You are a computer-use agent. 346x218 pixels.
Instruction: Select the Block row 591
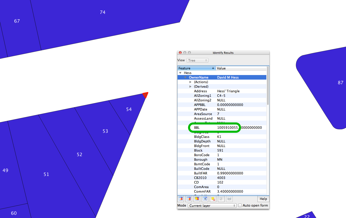pyautogui.click(x=222, y=151)
